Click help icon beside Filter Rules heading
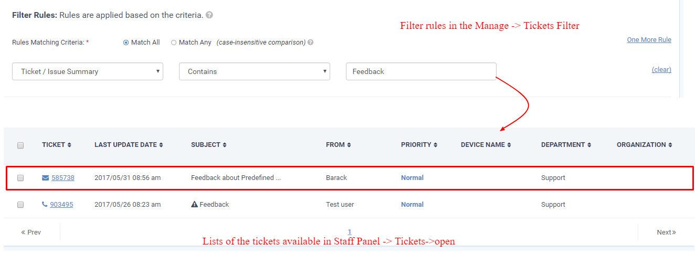This screenshot has width=695, height=265. pyautogui.click(x=209, y=15)
